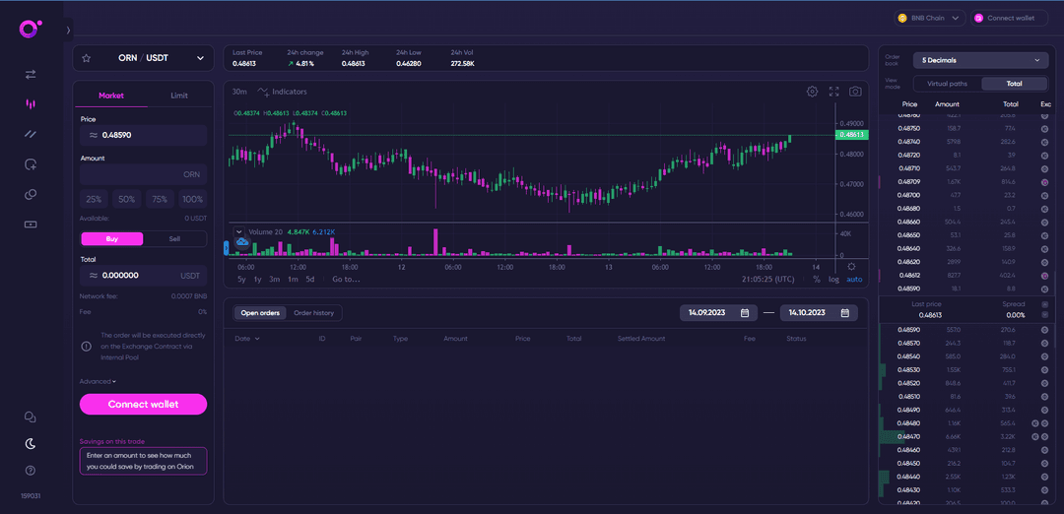Toggle percent scale on the chart
Image resolution: width=1064 pixels, height=514 pixels.
coord(817,279)
